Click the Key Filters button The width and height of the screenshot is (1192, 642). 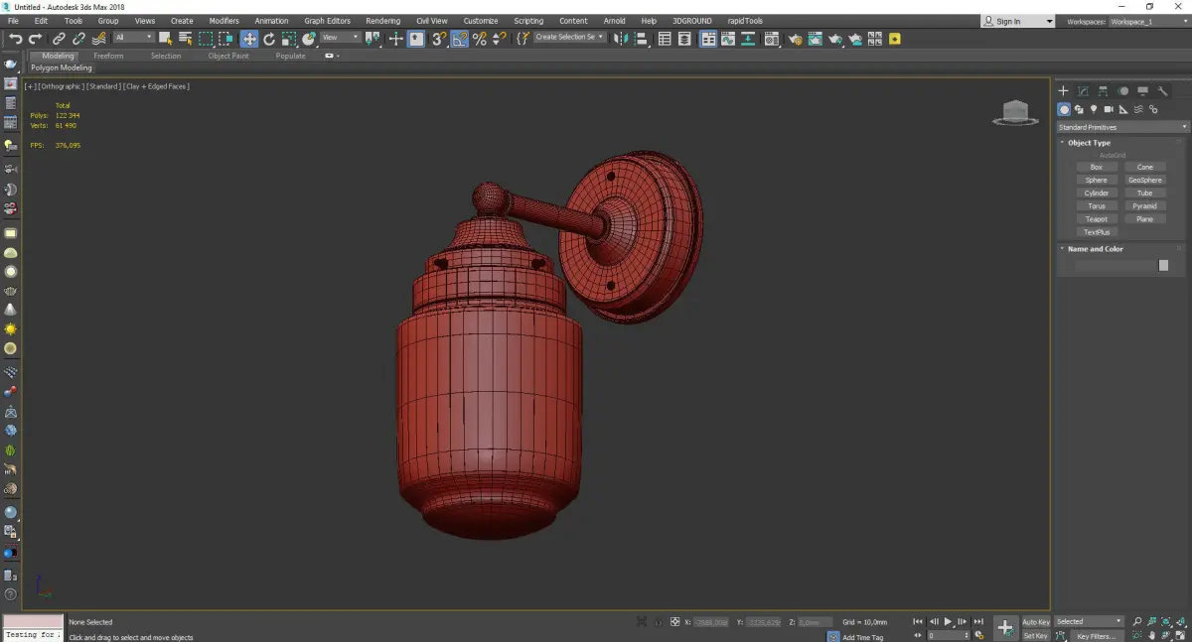1096,636
